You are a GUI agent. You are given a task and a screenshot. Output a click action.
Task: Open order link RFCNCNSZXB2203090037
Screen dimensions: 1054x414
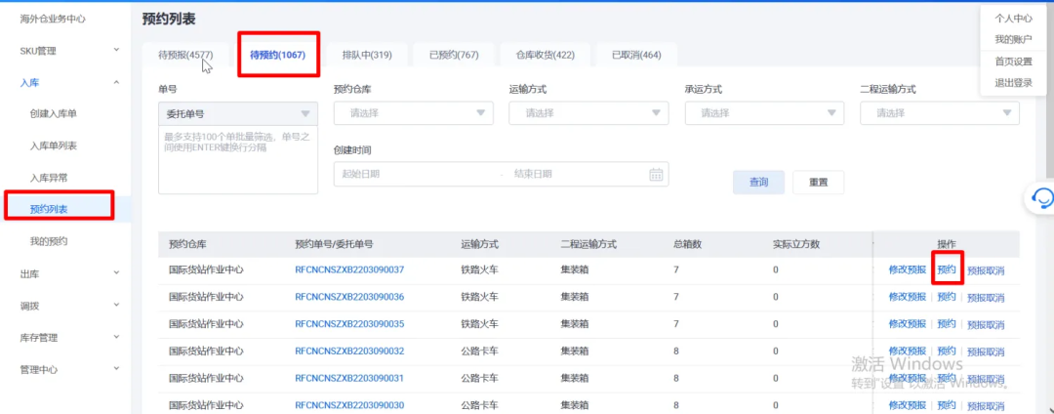click(x=349, y=270)
